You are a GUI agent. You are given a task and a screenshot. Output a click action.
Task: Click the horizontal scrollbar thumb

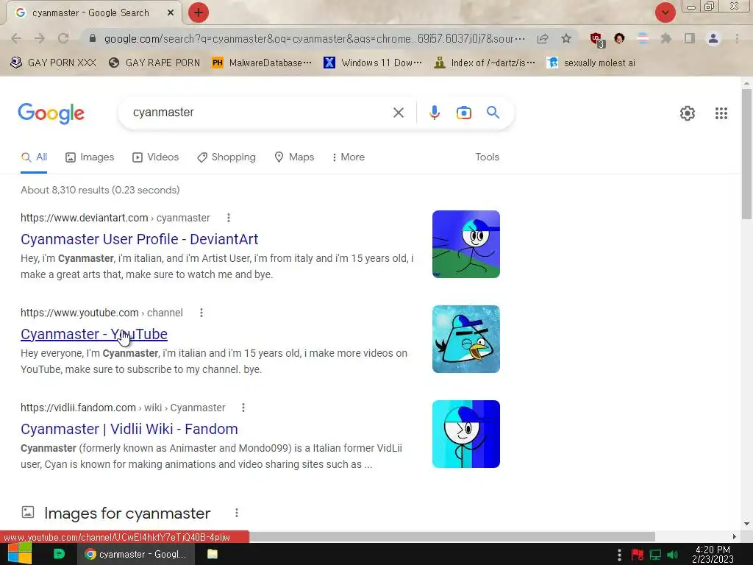pyautogui.click(x=452, y=536)
